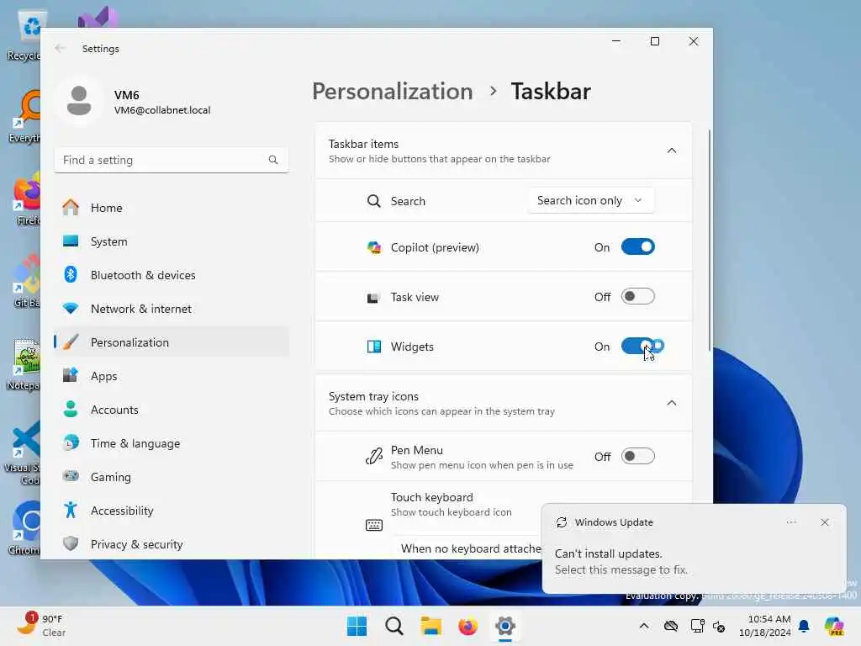Click the Personalization breadcrumb link

pos(392,91)
